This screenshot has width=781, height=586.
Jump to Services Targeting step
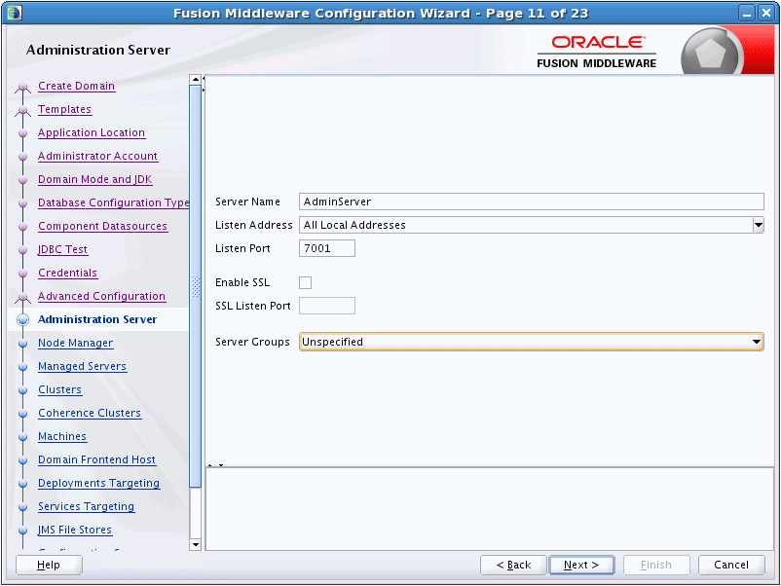point(86,507)
